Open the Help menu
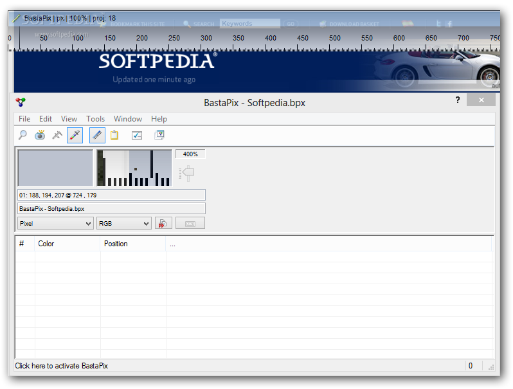This screenshot has width=513, height=389. pyautogui.click(x=159, y=119)
